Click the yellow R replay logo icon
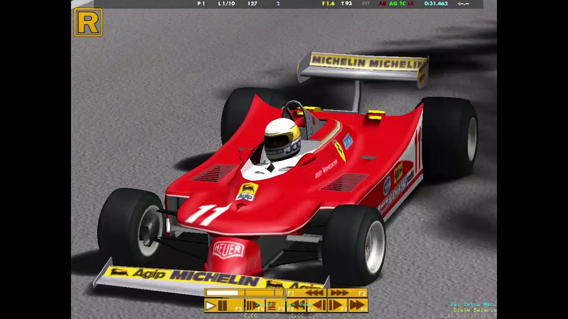Viewport: 568px width, 319px height. pyautogui.click(x=88, y=22)
